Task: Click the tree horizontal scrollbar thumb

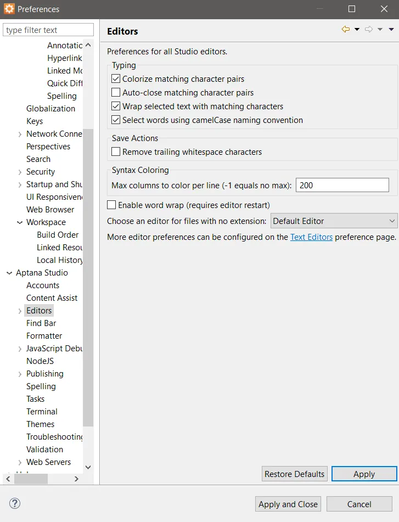Action: [31, 479]
